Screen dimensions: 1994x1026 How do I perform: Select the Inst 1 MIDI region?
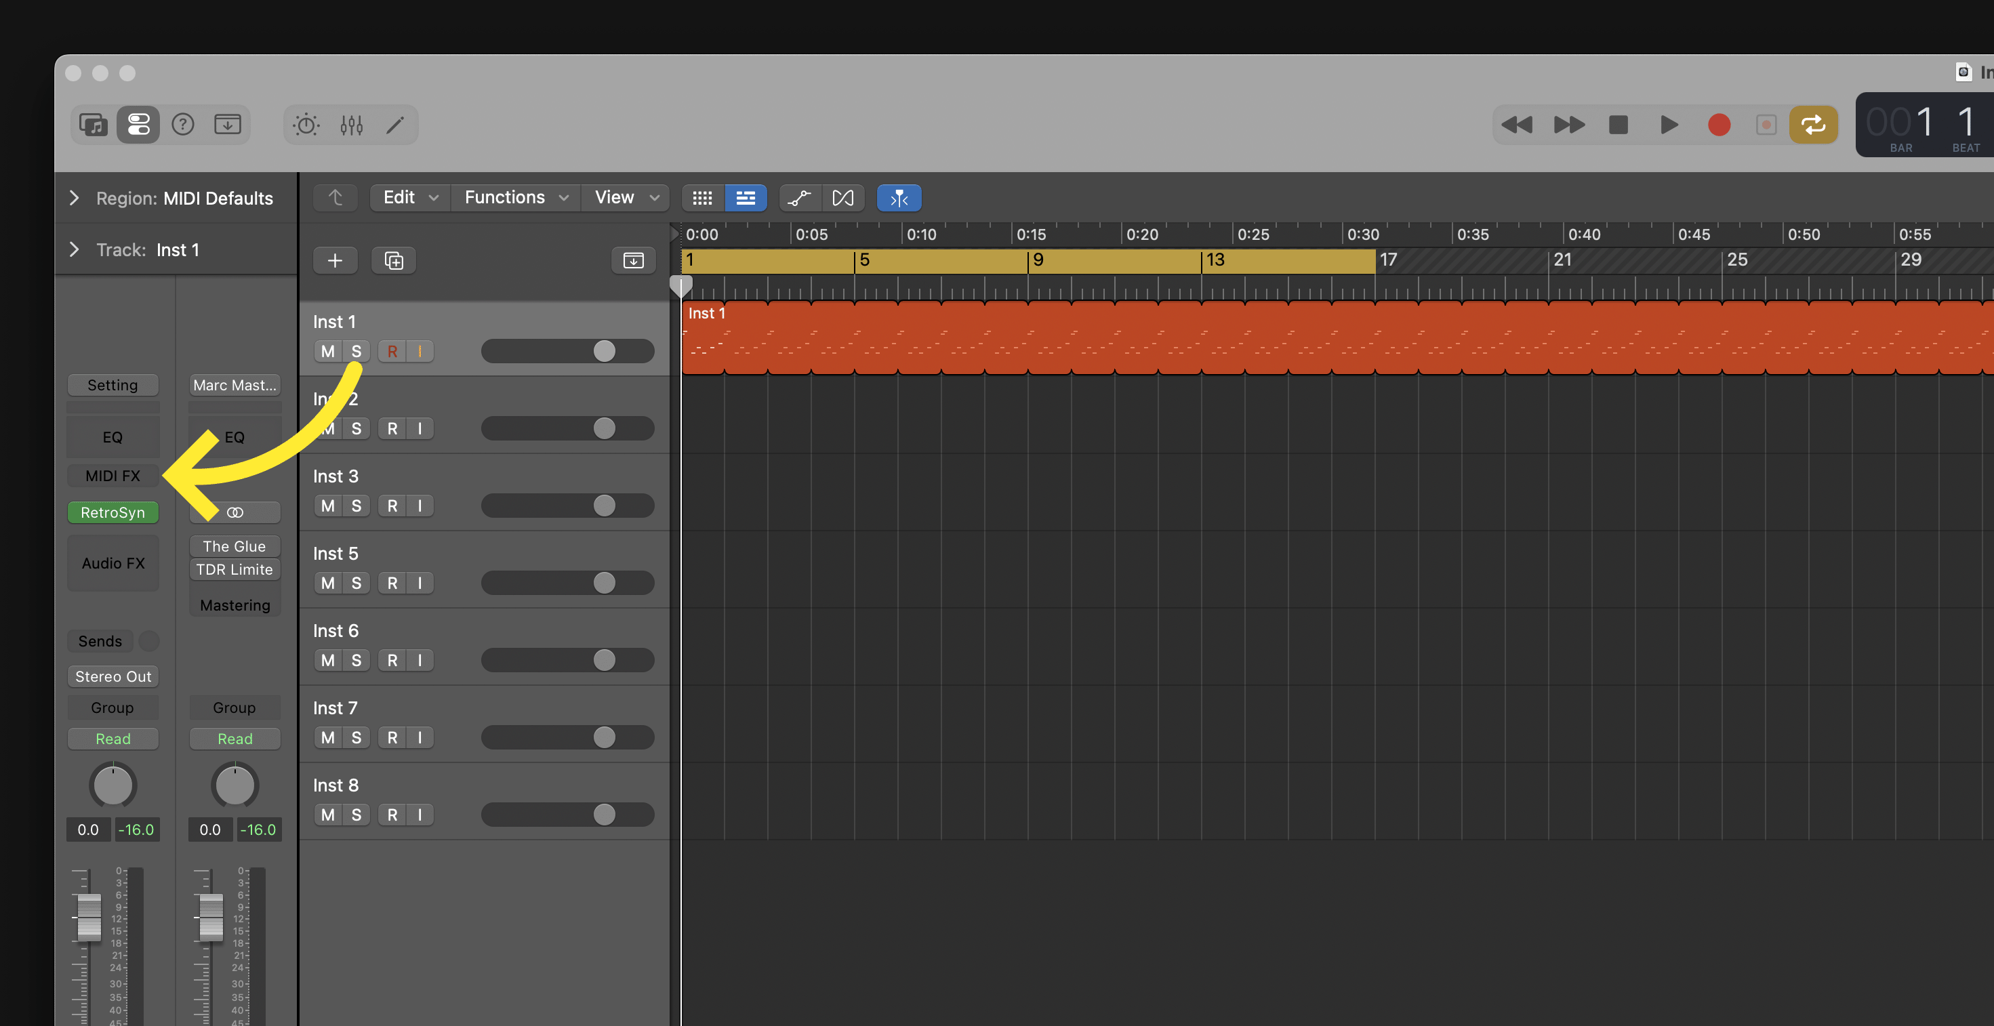click(x=1337, y=338)
